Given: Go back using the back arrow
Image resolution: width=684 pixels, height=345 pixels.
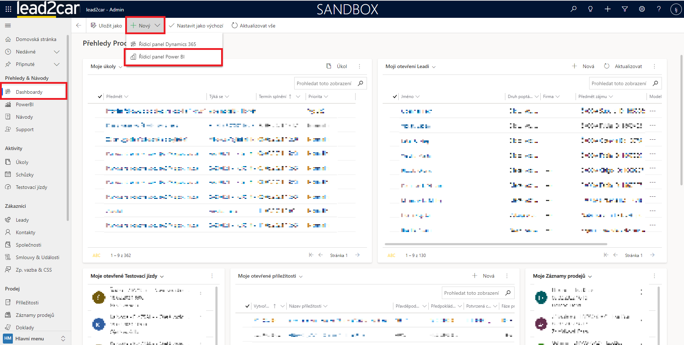Looking at the screenshot, I should (x=79, y=26).
